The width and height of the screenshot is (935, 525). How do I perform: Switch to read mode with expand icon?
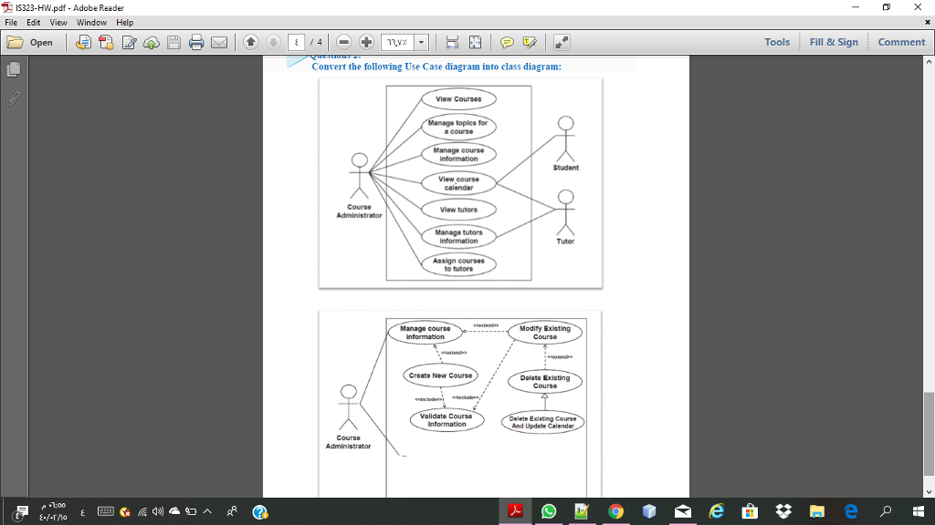coord(562,42)
